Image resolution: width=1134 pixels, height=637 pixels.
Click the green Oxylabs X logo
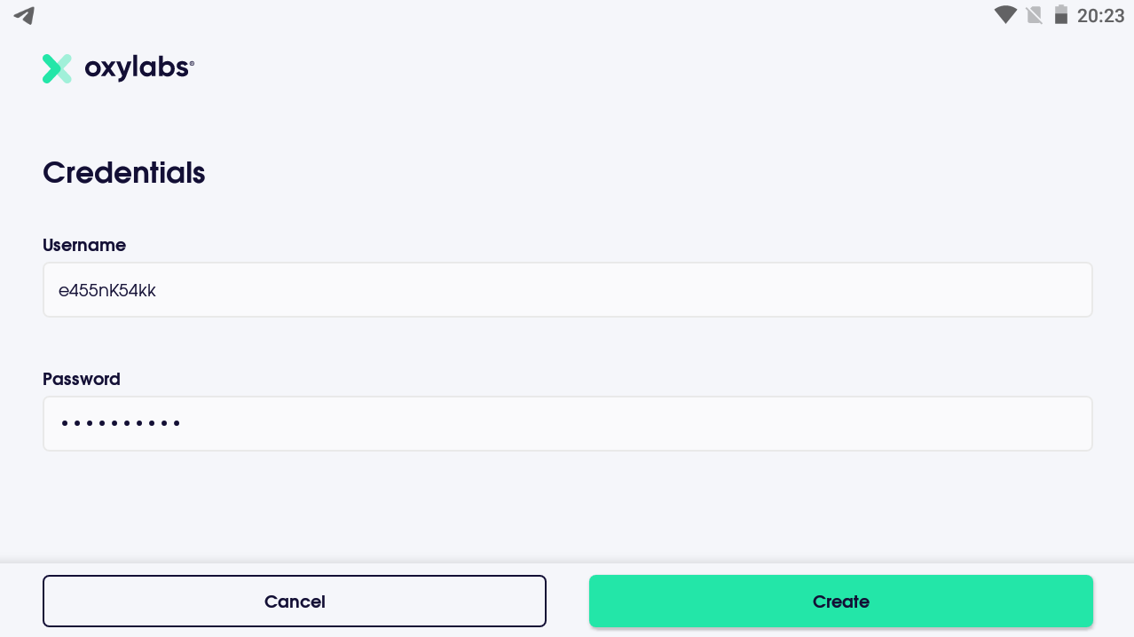point(57,68)
